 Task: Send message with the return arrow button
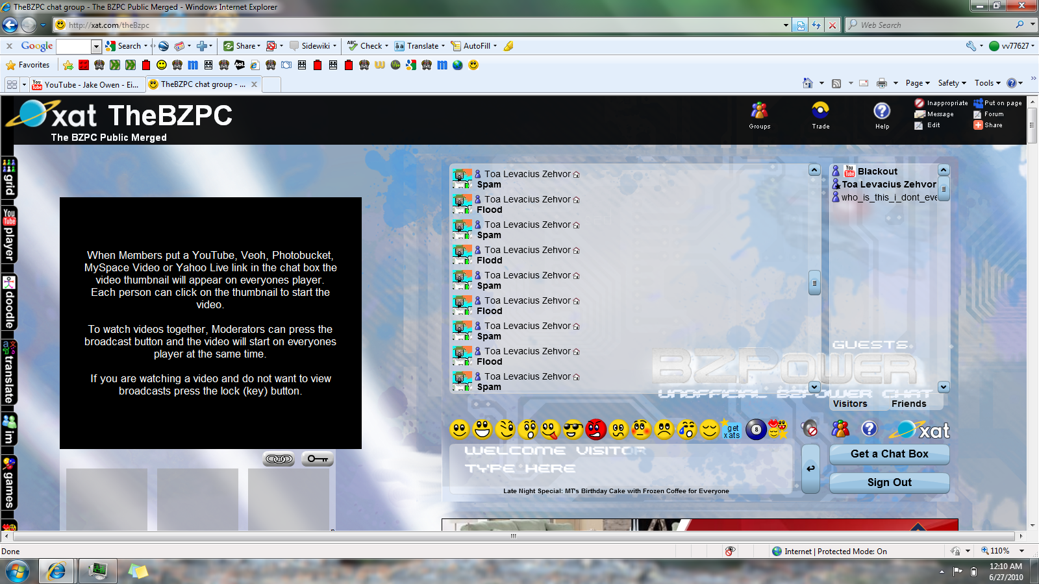810,468
